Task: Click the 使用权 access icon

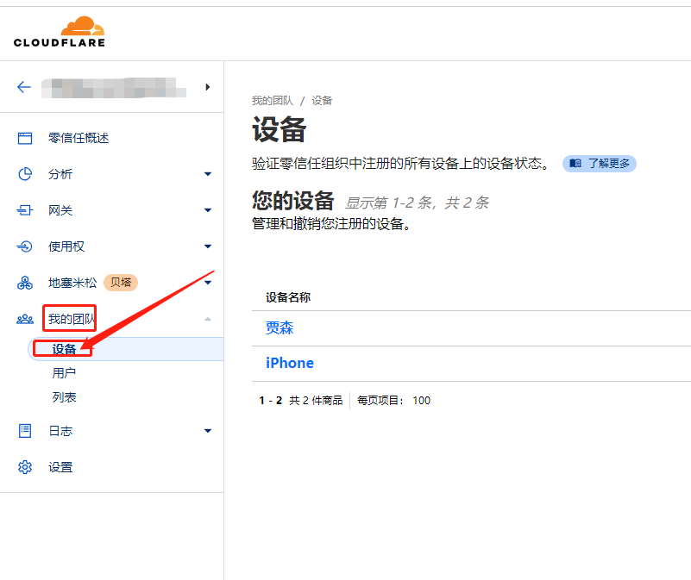Action: 25,246
